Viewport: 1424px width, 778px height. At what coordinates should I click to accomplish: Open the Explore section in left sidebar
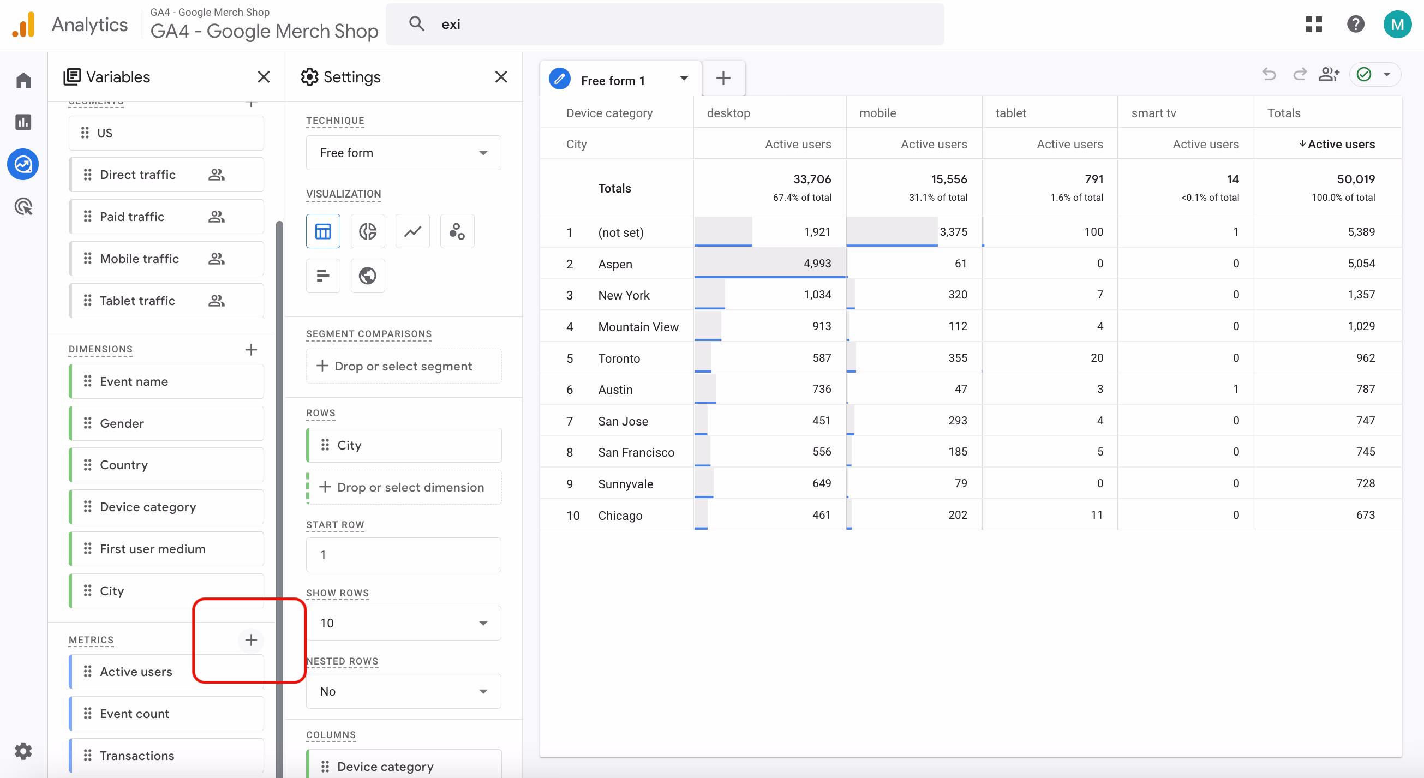23,164
